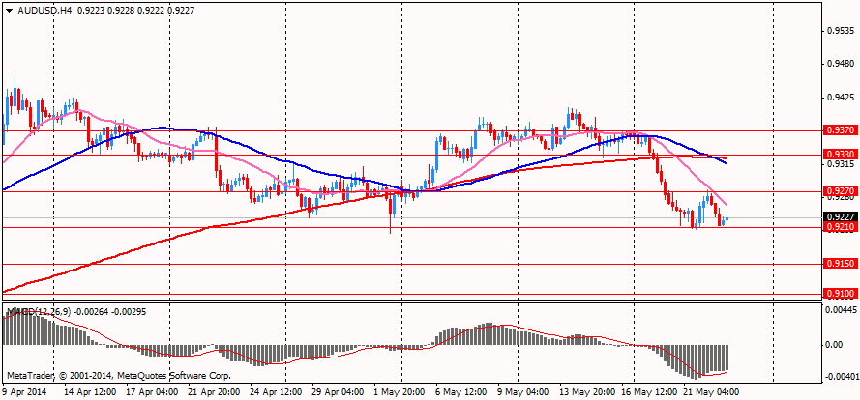Select the 0.9210 red price label
The width and height of the screenshot is (860, 400).
coord(841,226)
